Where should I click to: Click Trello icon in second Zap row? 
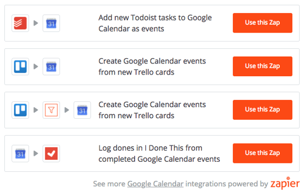click(x=20, y=67)
